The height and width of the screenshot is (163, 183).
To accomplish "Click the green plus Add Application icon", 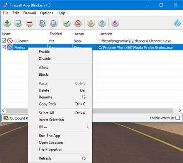I will (x=7, y=23).
